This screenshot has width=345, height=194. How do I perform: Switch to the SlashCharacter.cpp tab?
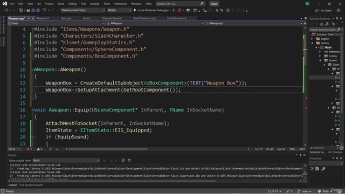point(144,18)
